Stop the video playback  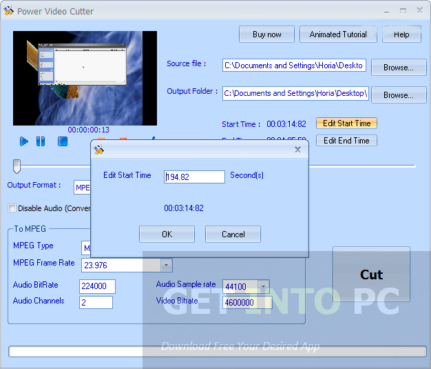pyautogui.click(x=63, y=141)
